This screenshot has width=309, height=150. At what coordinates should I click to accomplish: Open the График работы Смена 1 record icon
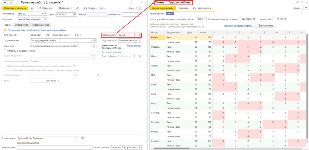pos(139,35)
